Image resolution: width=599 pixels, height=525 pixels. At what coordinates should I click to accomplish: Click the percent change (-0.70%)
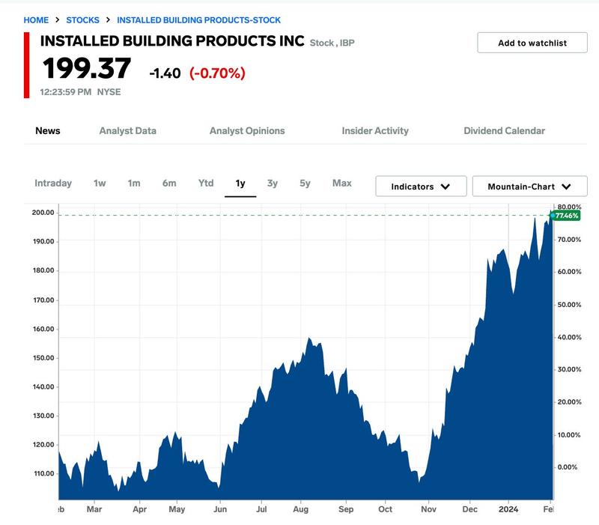tap(217, 73)
